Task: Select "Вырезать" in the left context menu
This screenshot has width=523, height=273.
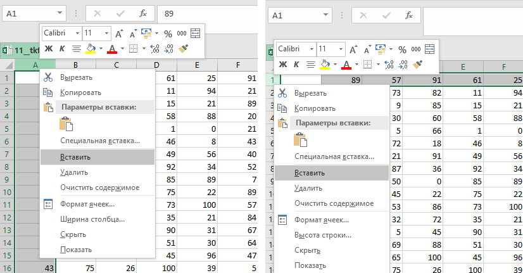Action: pyautogui.click(x=76, y=77)
